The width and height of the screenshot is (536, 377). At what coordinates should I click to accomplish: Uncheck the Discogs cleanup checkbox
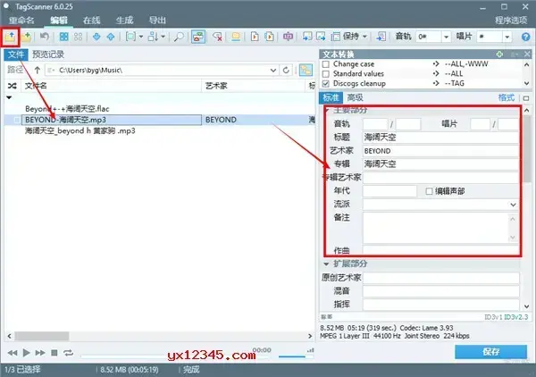[x=326, y=84]
